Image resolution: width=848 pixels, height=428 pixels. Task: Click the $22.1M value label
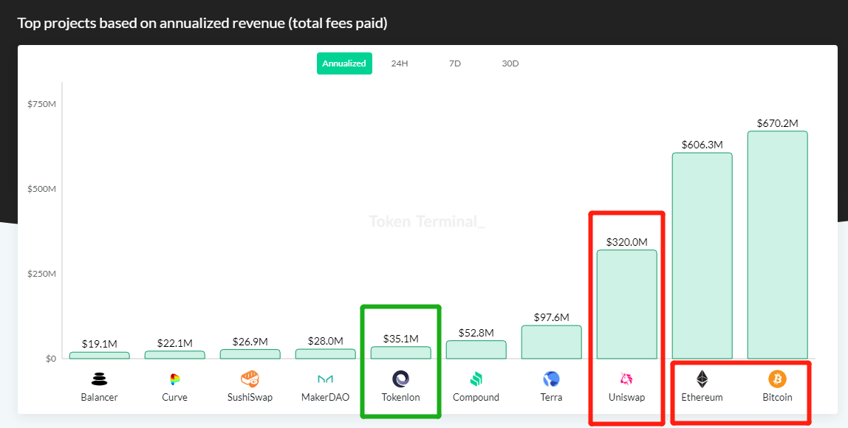pyautogui.click(x=174, y=343)
